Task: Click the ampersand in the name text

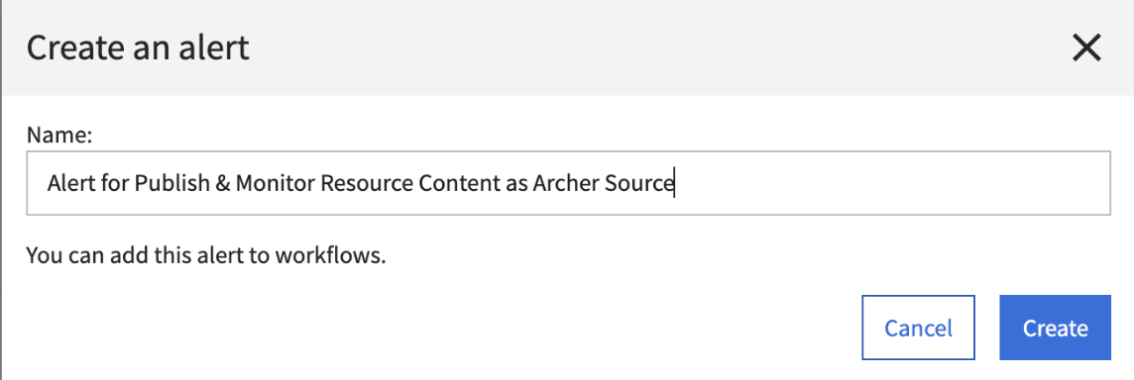Action: coord(223,183)
